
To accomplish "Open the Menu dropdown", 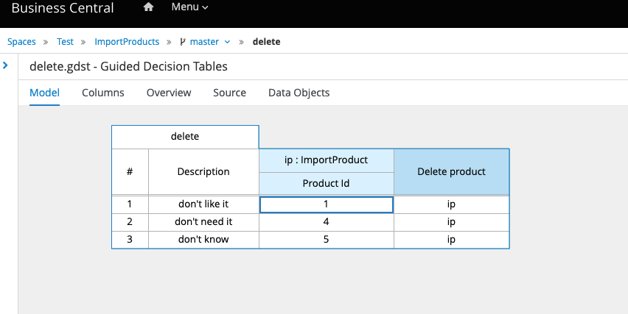I will pyautogui.click(x=189, y=7).
